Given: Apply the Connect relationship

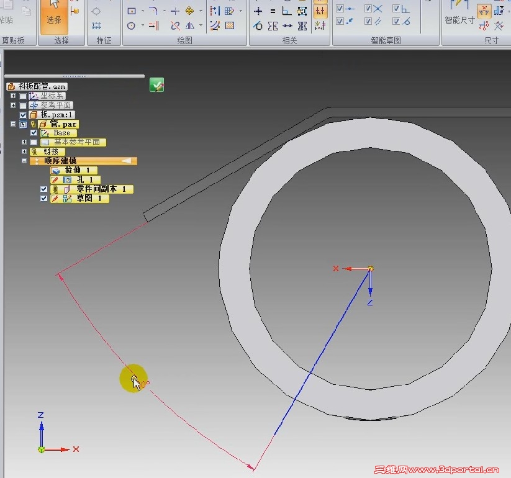Looking at the screenshot, I should click(x=258, y=11).
